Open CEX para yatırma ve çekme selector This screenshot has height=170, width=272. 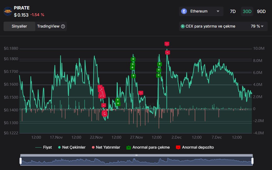[223, 26]
